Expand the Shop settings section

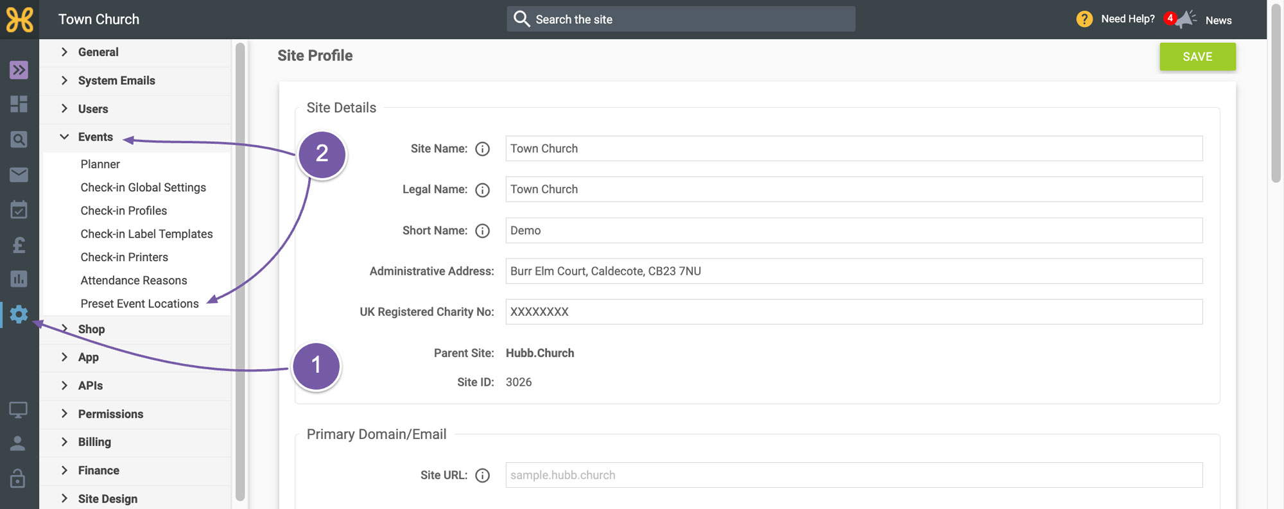coord(135,329)
